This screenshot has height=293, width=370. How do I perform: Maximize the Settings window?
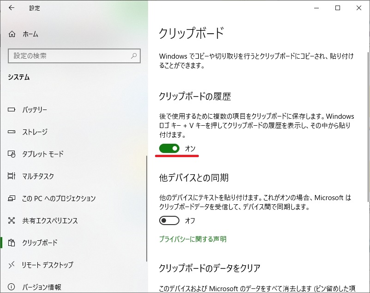click(x=338, y=8)
